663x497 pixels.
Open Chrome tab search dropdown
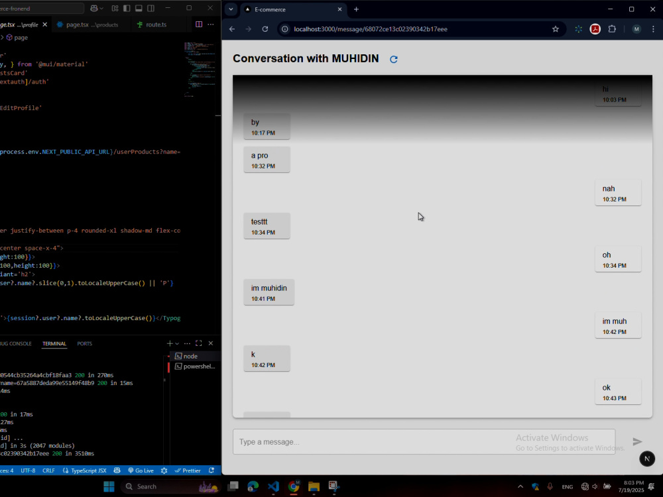tap(231, 9)
